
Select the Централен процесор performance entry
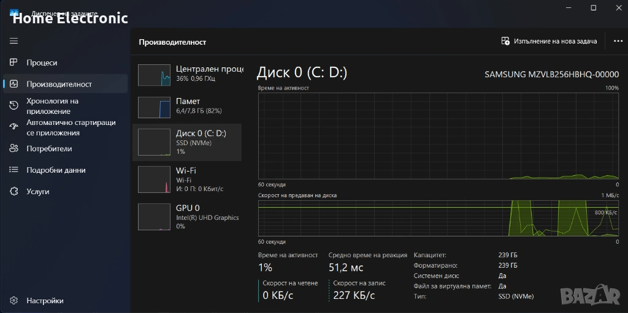187,75
